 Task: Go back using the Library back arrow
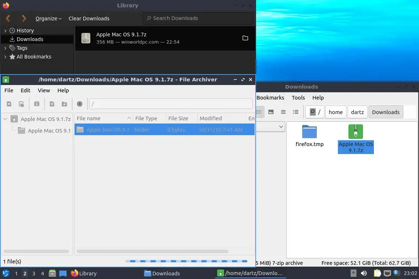[8, 19]
